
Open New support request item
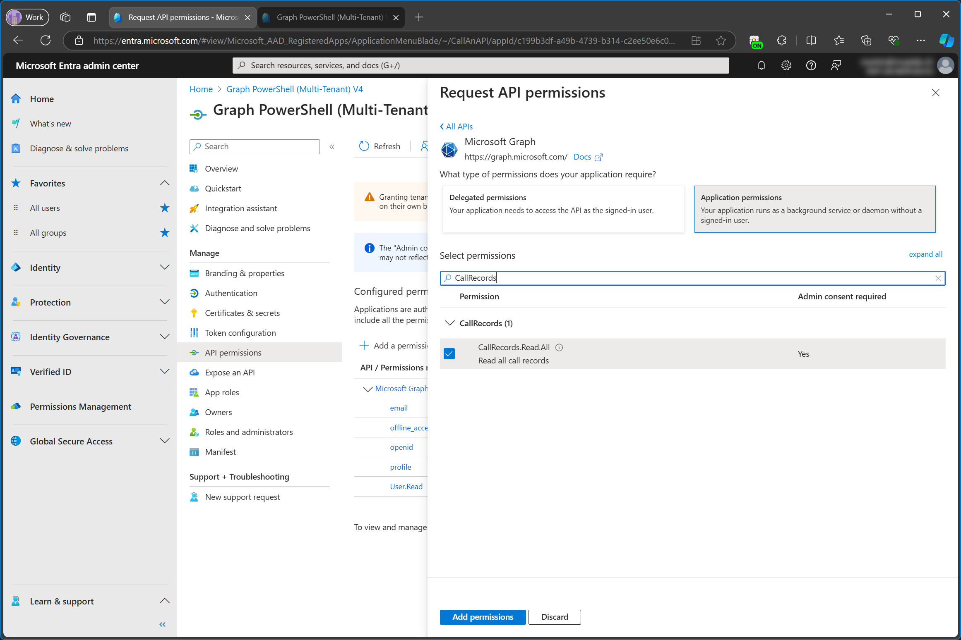point(242,497)
